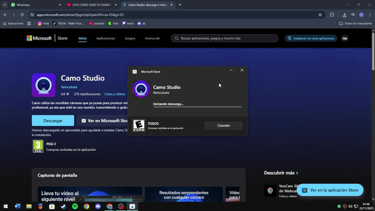Open the Juegos tab
375x211 pixels.
[x=130, y=38]
